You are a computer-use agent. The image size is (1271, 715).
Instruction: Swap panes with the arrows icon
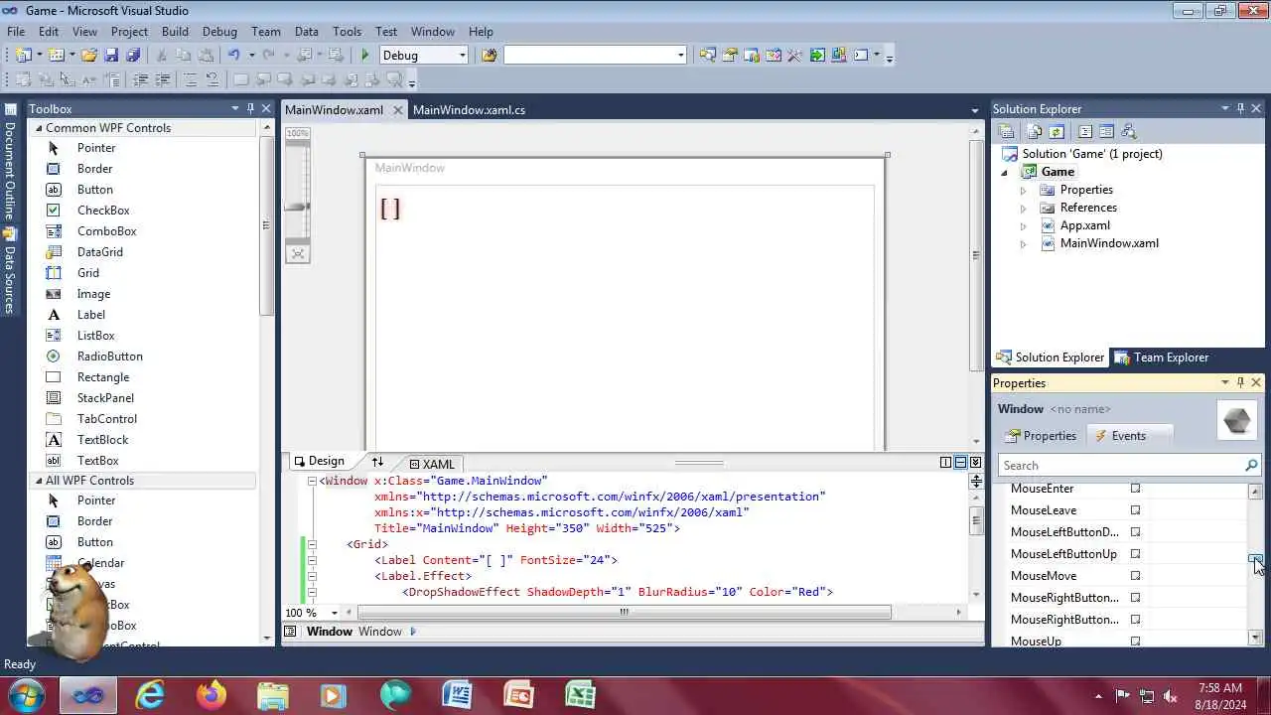377,462
